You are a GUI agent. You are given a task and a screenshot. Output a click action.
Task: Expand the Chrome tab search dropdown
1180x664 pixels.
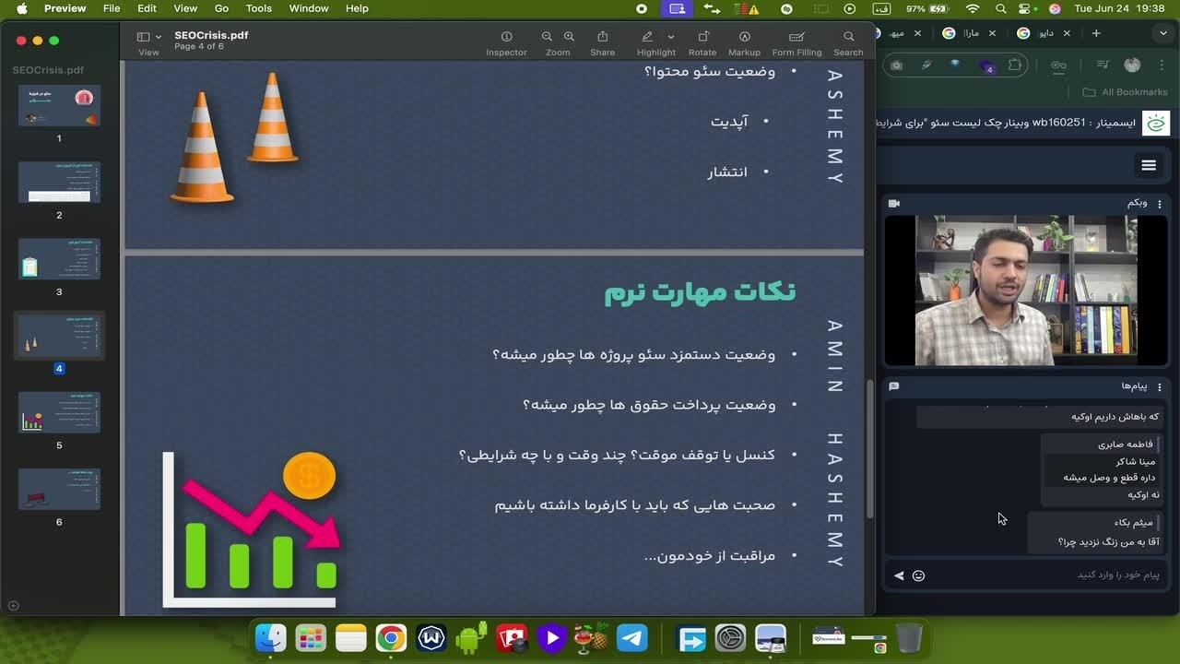[x=1163, y=33]
